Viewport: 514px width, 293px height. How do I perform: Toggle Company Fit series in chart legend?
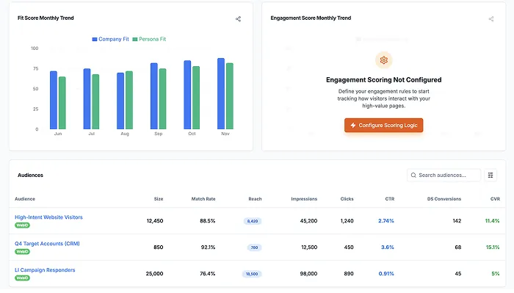(x=110, y=39)
